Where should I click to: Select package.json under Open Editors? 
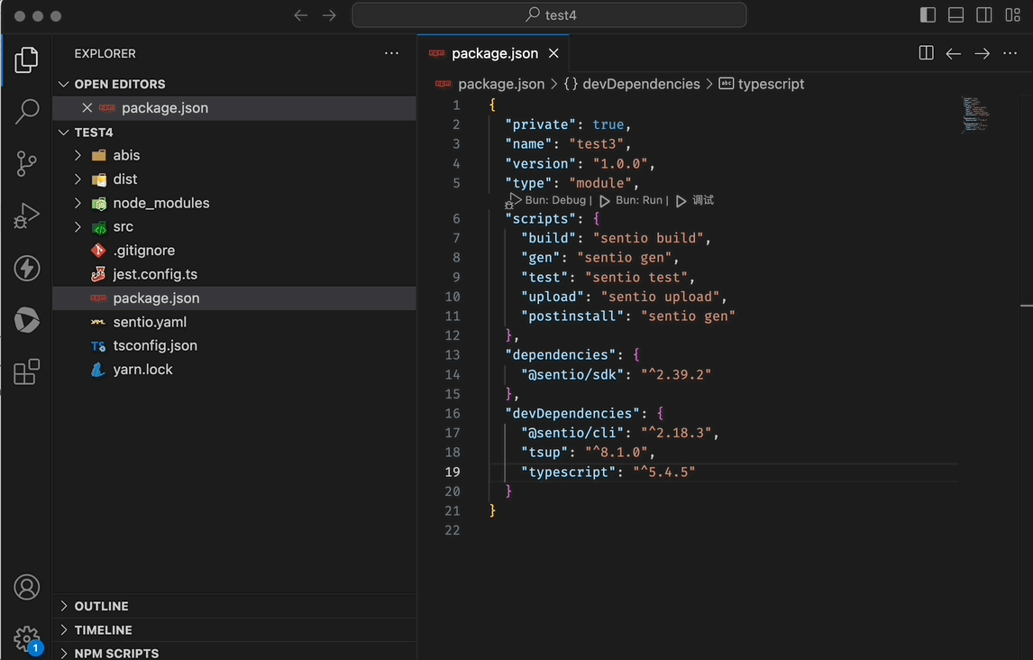(x=234, y=108)
